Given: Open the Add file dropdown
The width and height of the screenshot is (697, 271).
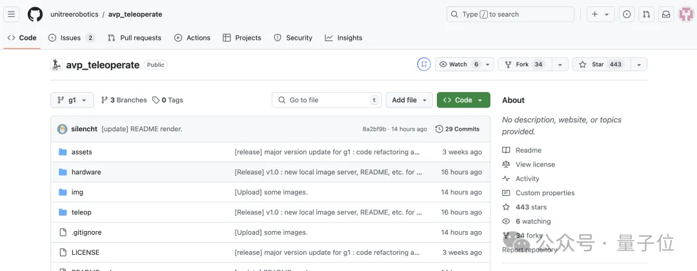Looking at the screenshot, I should [x=409, y=100].
